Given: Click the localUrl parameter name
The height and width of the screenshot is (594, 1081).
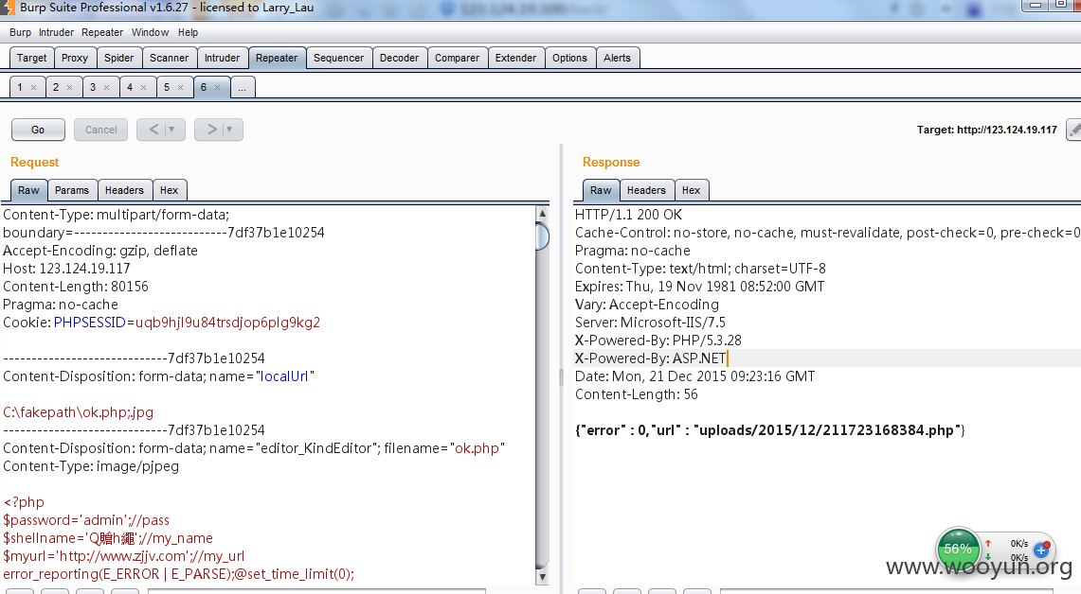Looking at the screenshot, I should [x=284, y=376].
